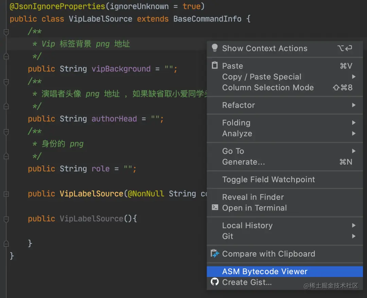The image size is (367, 298).
Task: Click the @NonNull annotation in constructor
Action: [146, 193]
